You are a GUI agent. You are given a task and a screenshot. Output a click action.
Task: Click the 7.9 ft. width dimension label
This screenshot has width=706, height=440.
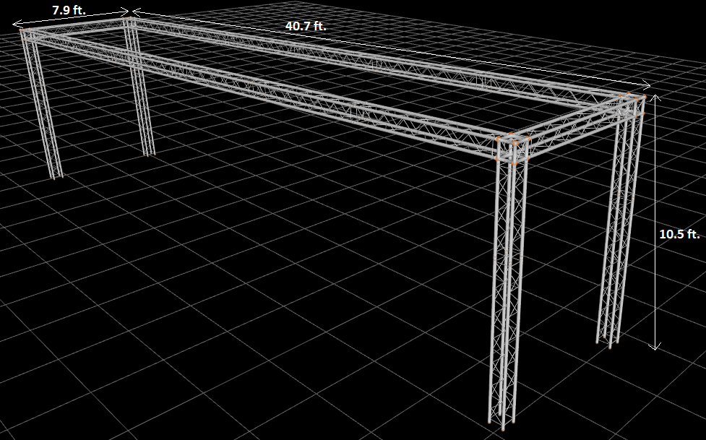(69, 10)
